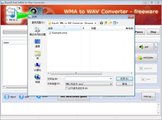Click Add Folder in main window
Screen dimensions: 162x120
146,58
